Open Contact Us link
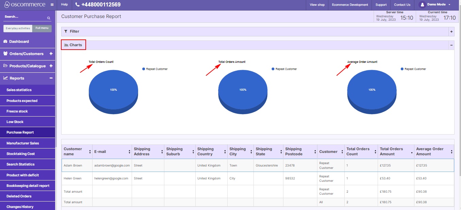 [x=402, y=5]
